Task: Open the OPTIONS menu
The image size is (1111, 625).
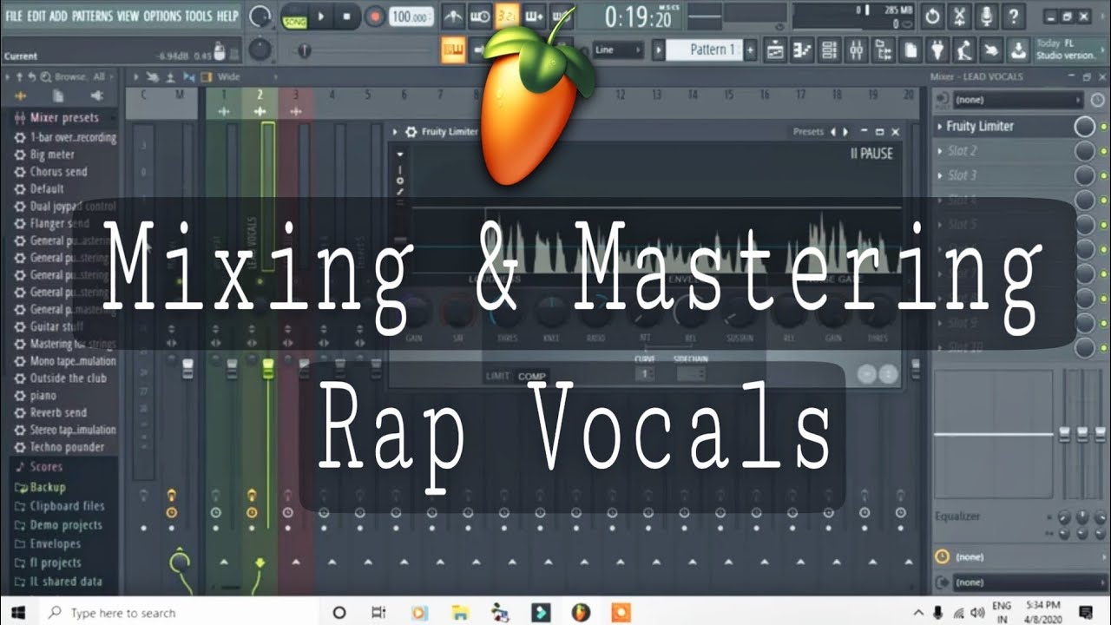Action: [x=161, y=16]
